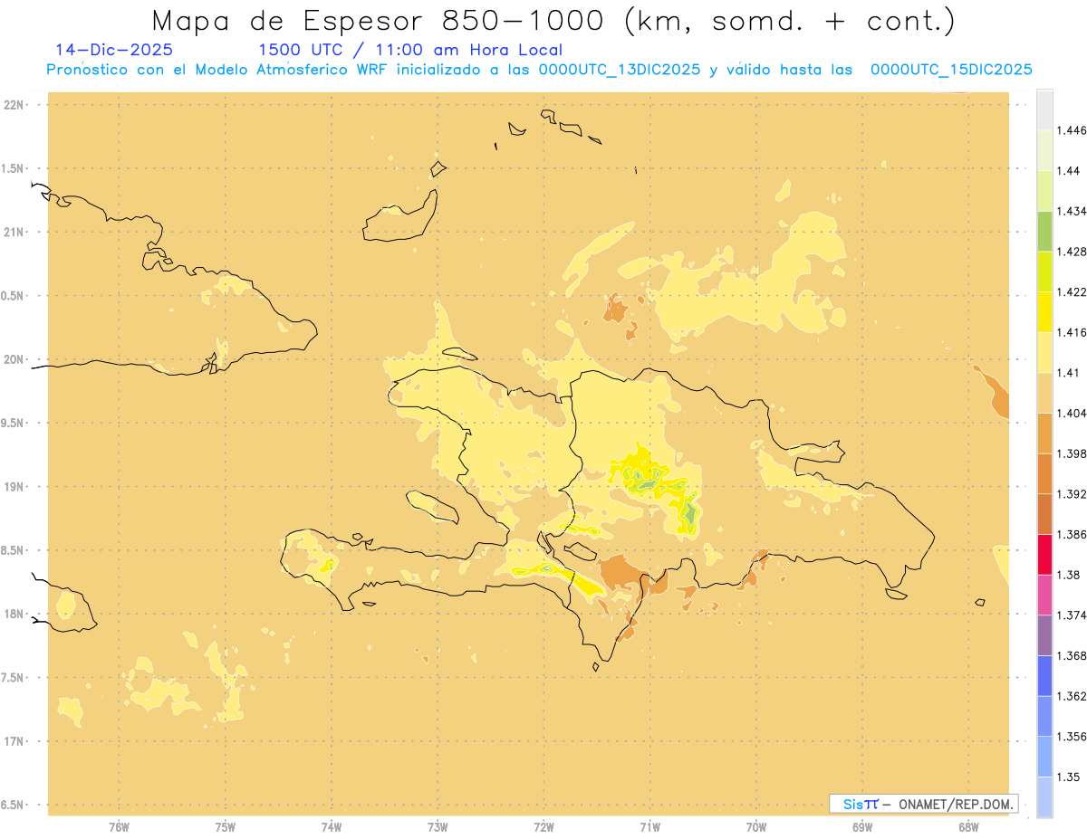
Task: Click the purple swatch between 1.374 and 1.368
Action: point(1044,635)
